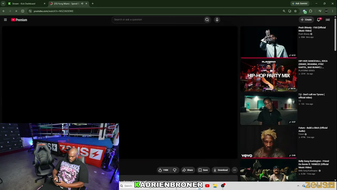Toggle the browser side panel icon
The height and width of the screenshot is (190, 337).
(x=23, y=11)
